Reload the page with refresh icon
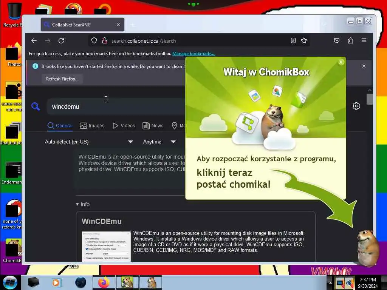 61,41
